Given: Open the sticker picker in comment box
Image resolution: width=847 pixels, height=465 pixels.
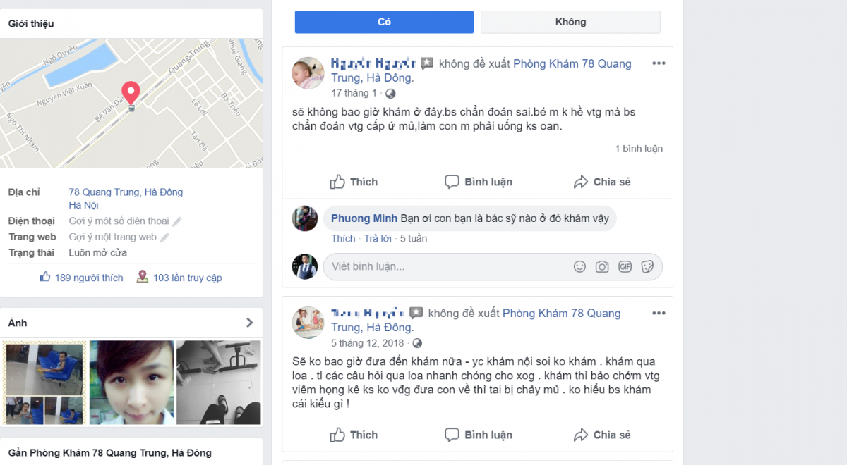Looking at the screenshot, I should click(647, 267).
